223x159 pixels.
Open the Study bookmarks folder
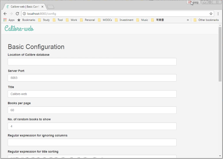click(x=44, y=20)
